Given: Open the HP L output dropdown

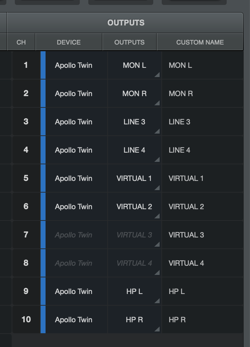Looking at the screenshot, I should [135, 292].
